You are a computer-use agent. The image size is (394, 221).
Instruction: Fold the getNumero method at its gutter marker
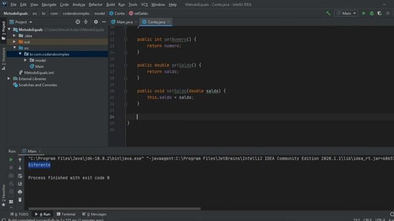[126, 39]
